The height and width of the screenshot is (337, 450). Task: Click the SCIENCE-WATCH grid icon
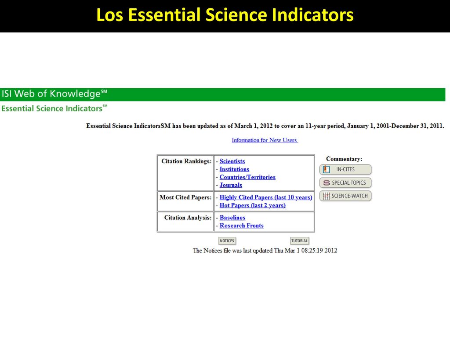point(327,196)
